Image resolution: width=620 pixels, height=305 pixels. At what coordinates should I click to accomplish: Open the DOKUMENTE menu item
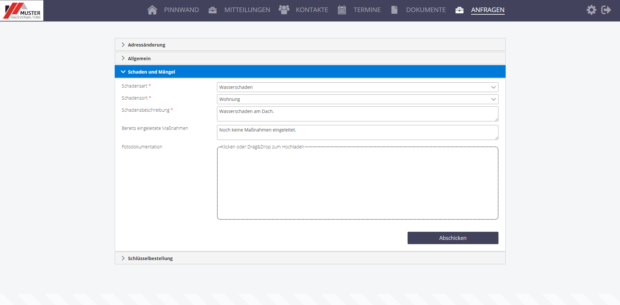point(425,10)
